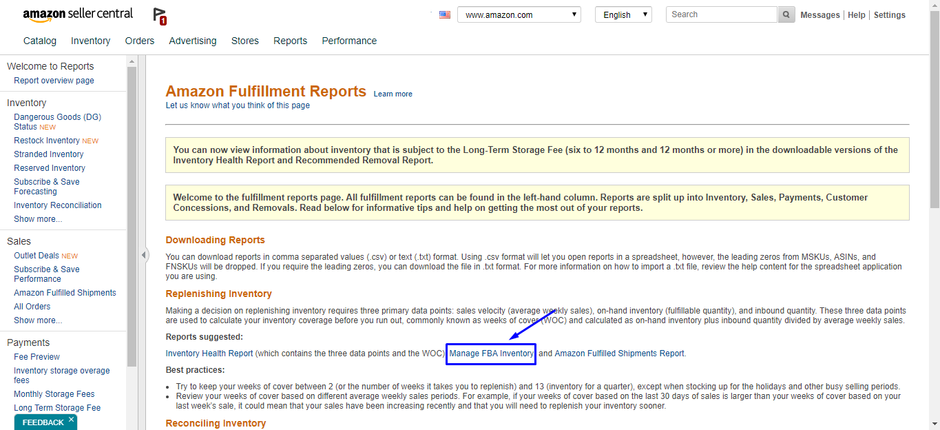The image size is (940, 430).
Task: Click the Welcome to Reports sidebar heading
Action: tap(50, 66)
